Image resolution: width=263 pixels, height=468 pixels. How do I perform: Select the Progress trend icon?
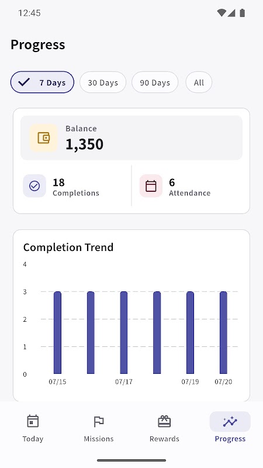coord(230,421)
